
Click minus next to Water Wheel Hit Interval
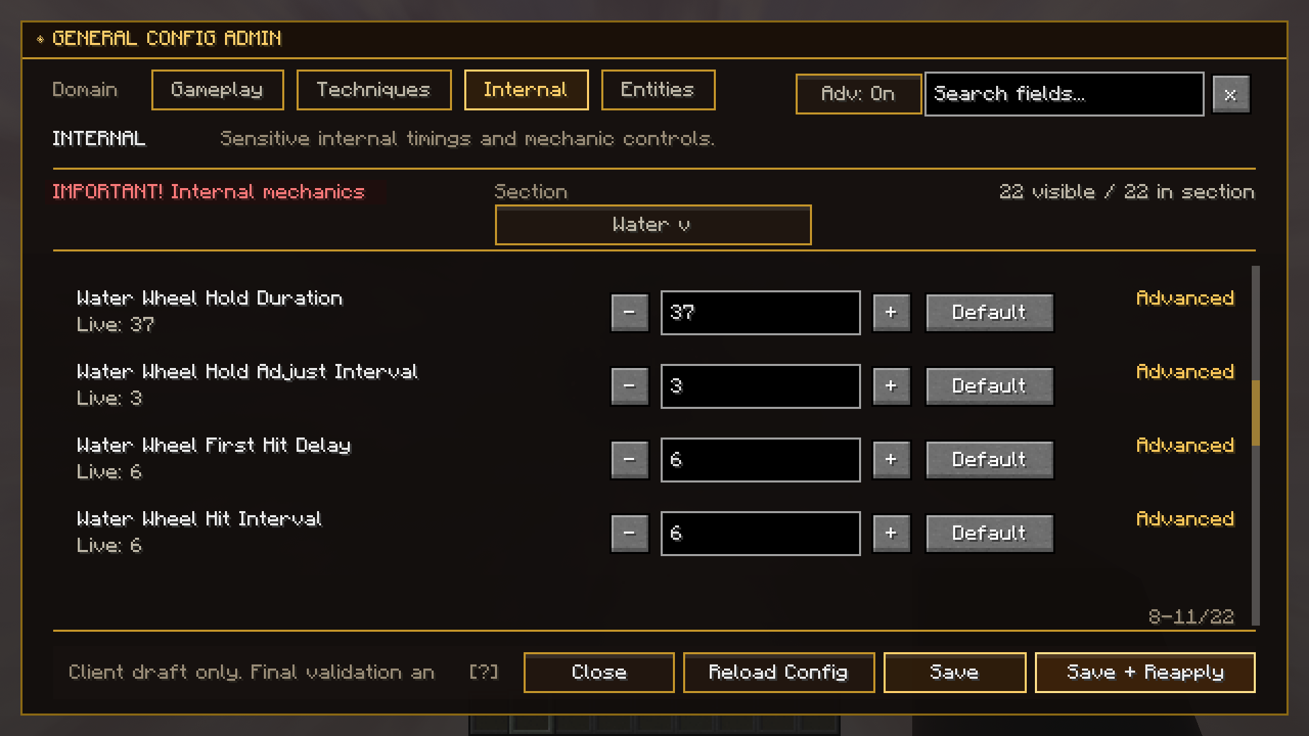click(629, 534)
